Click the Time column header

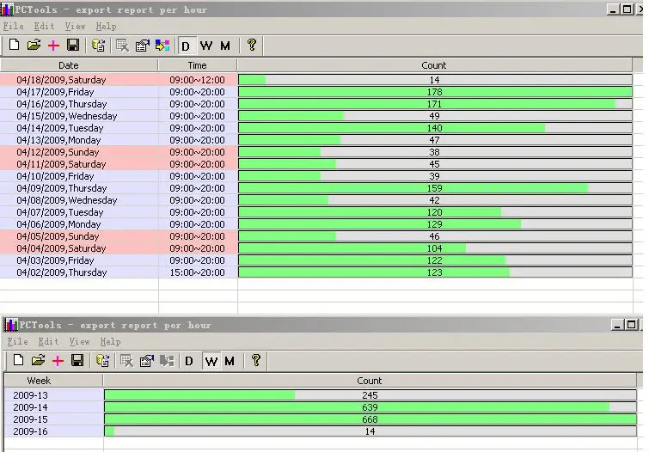pyautogui.click(x=198, y=65)
